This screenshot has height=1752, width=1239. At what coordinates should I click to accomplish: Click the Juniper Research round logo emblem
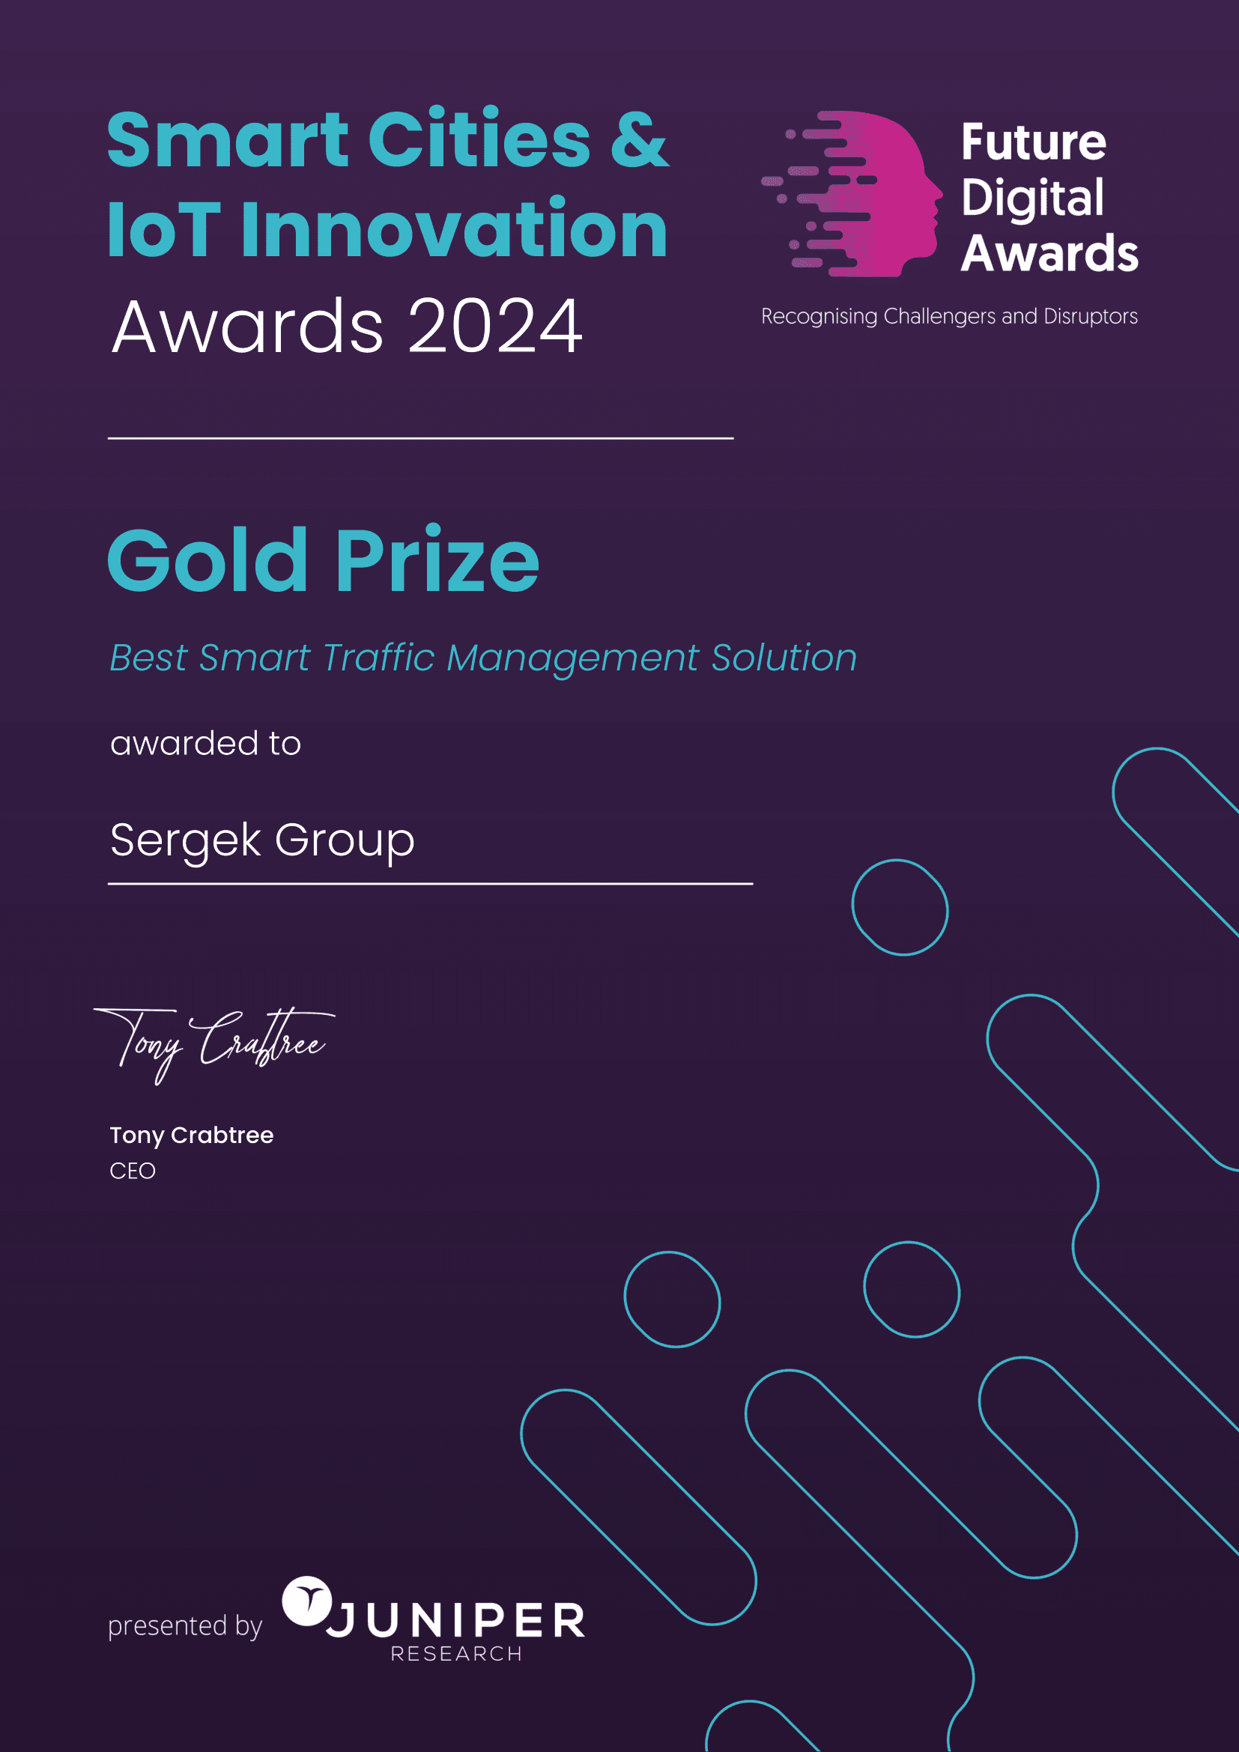pos(306,1601)
